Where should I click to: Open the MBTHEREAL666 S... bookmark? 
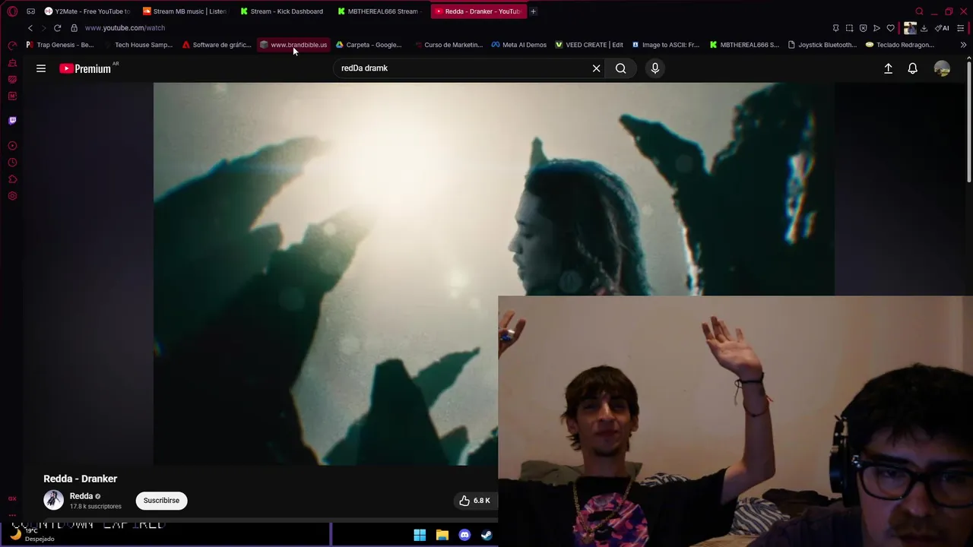coord(744,45)
